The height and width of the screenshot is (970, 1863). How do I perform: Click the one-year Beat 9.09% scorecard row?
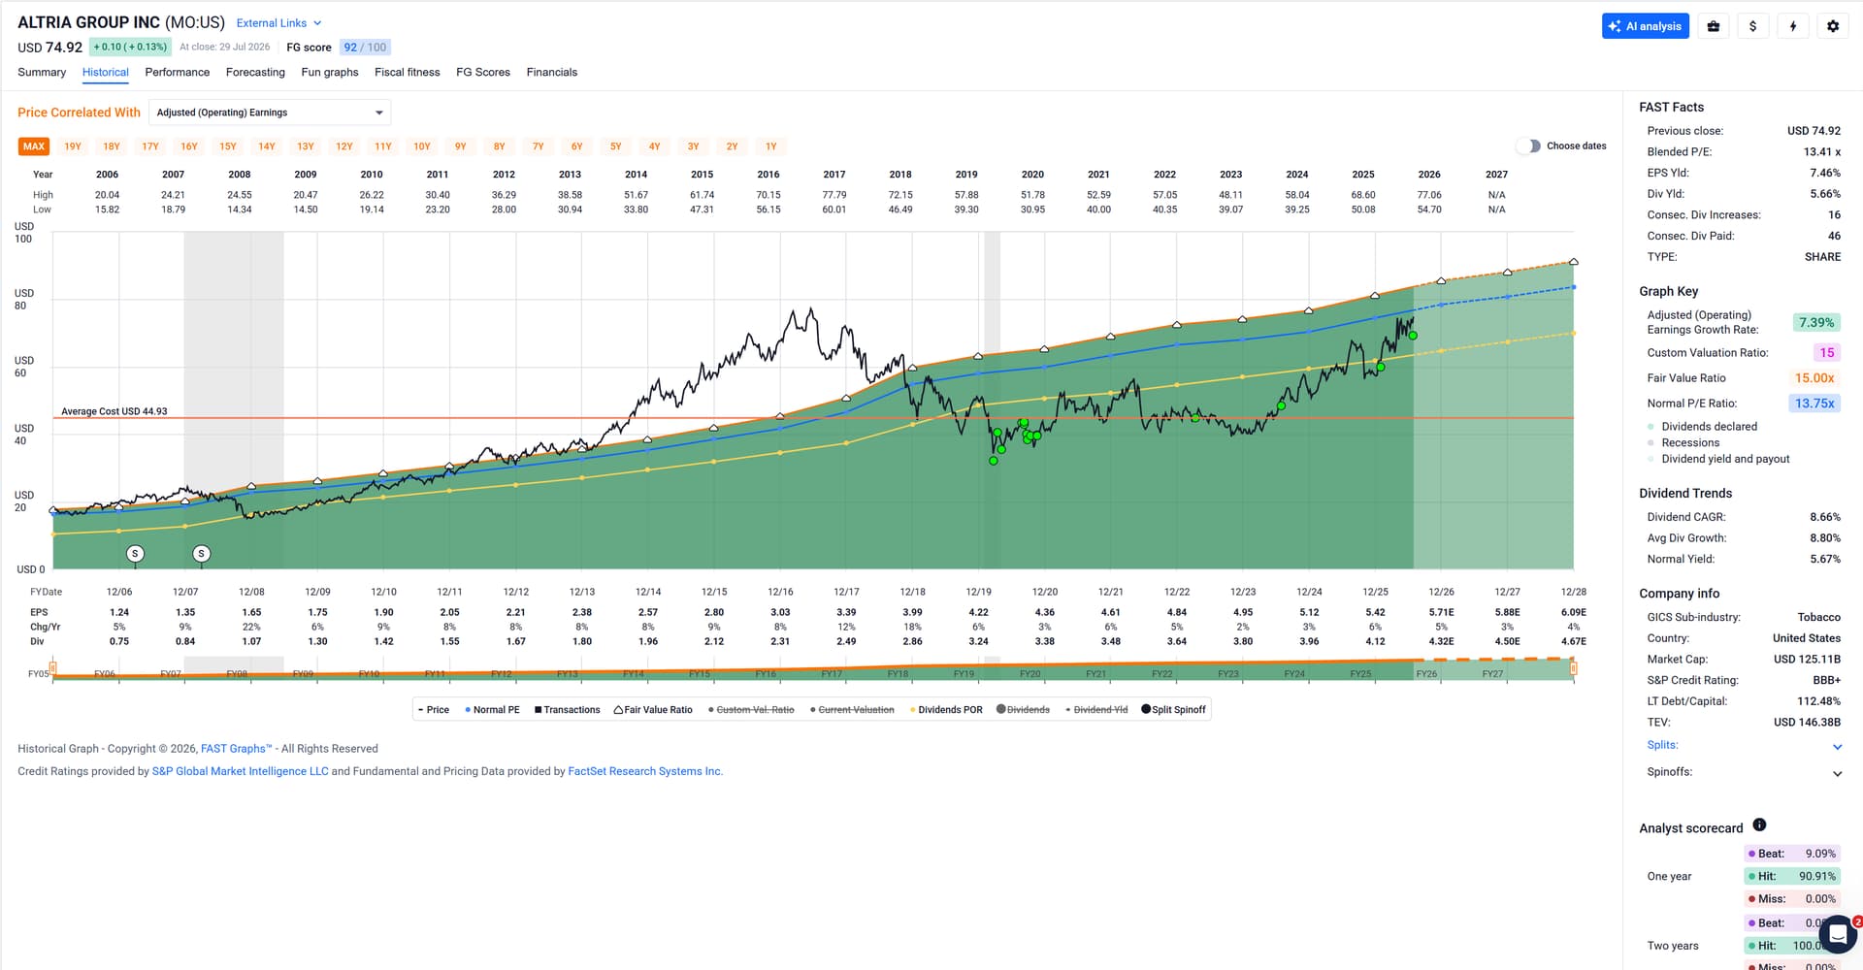[x=1791, y=854]
